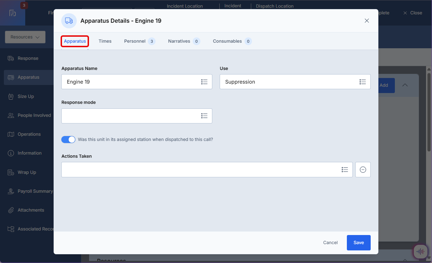
Task: Open the Size Up section in sidebar
Action: tap(26, 97)
